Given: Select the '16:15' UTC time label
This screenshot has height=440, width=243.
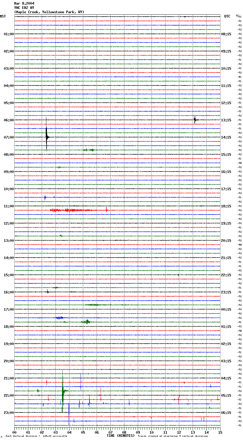Looking at the screenshot, I should point(226,172).
